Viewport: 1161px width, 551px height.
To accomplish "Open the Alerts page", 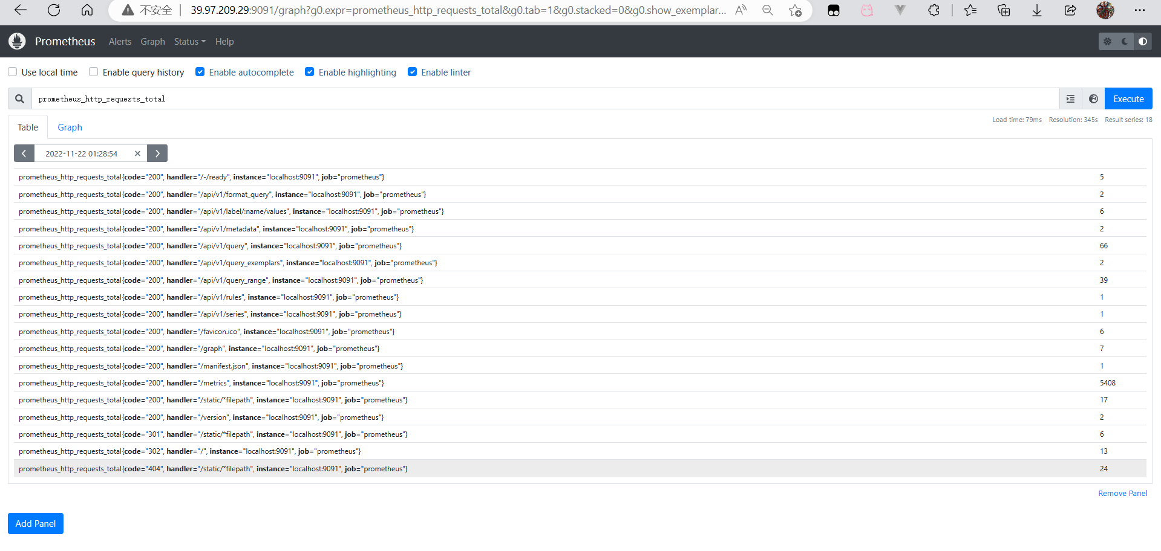I will click(x=120, y=42).
